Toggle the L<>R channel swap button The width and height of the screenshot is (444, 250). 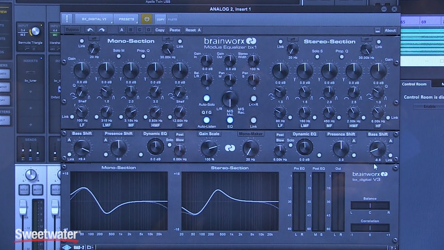point(254,98)
